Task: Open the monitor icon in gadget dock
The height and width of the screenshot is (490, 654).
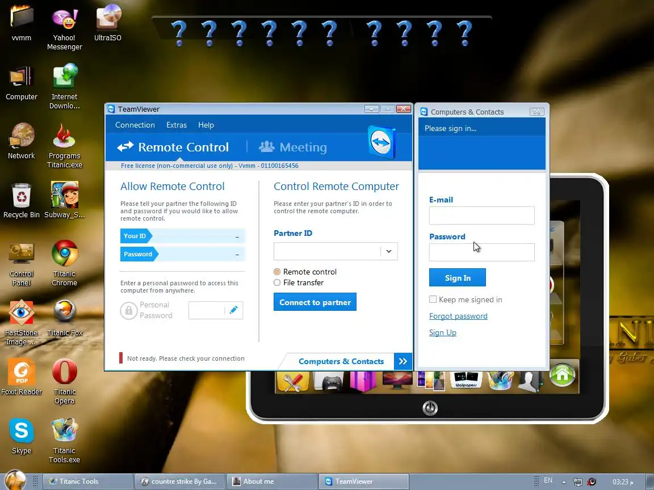Action: click(x=397, y=381)
